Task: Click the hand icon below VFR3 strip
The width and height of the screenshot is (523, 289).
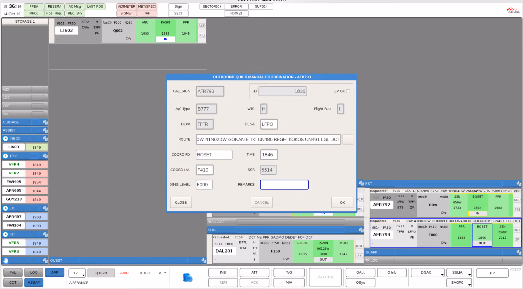Action: [6, 260]
